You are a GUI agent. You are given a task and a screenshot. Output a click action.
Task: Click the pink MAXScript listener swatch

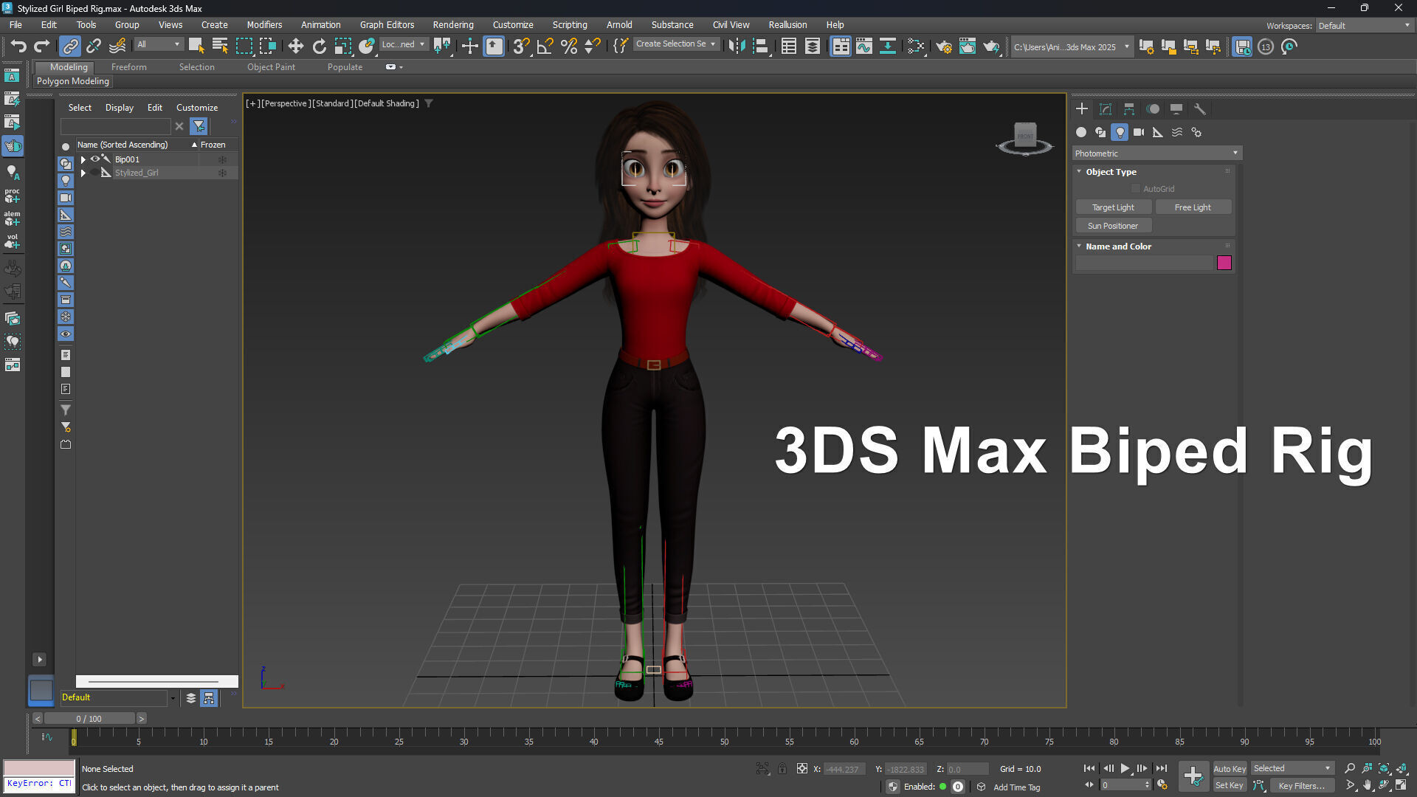tap(39, 768)
